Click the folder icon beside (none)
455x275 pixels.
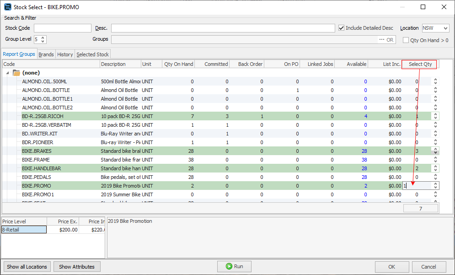tap(17, 73)
